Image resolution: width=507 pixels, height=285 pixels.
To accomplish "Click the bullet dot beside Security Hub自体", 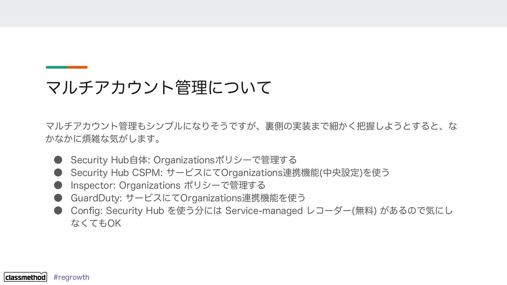I will pyautogui.click(x=58, y=160).
